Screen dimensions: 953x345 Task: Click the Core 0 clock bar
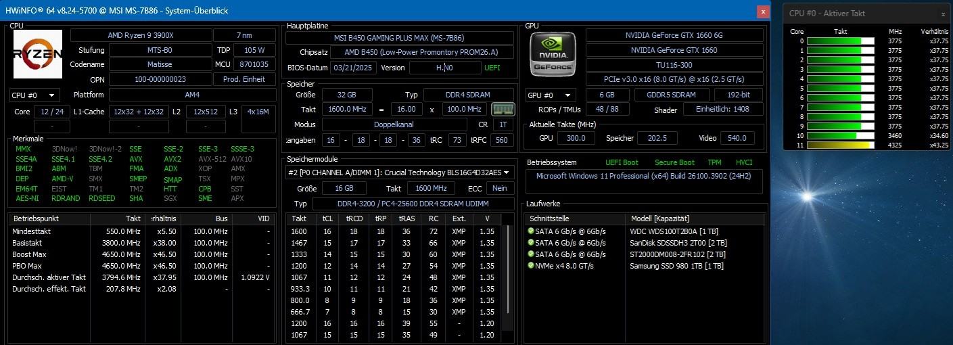pyautogui.click(x=841, y=41)
